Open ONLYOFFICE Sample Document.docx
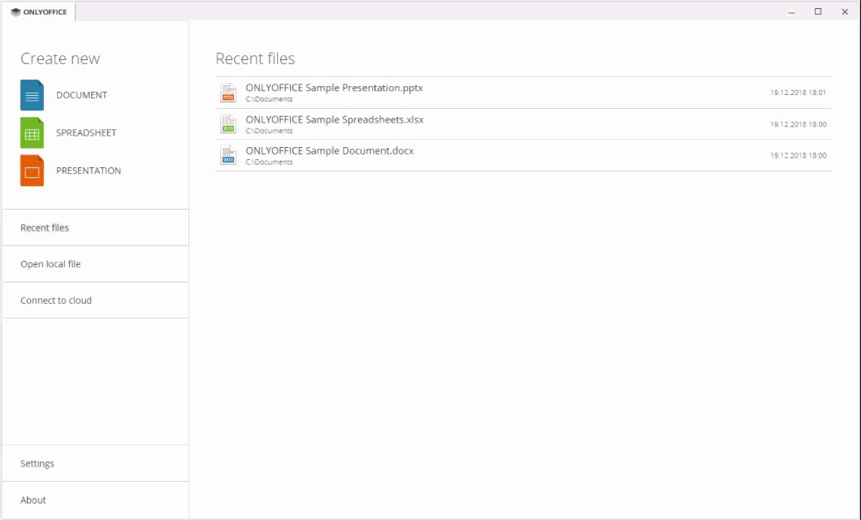Viewport: 861px width, 520px height. pyautogui.click(x=328, y=151)
